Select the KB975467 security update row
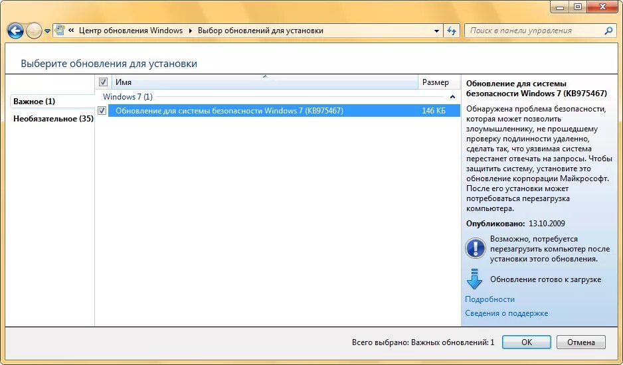The height and width of the screenshot is (365, 623). click(x=284, y=110)
